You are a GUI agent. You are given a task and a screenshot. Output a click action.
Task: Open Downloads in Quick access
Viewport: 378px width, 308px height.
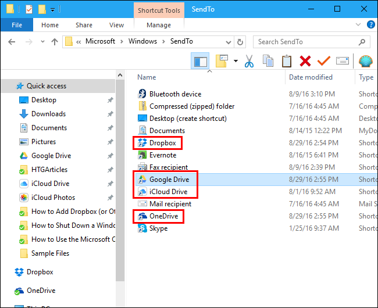(42, 114)
